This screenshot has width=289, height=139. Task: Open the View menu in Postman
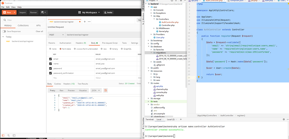(x=14, y=7)
